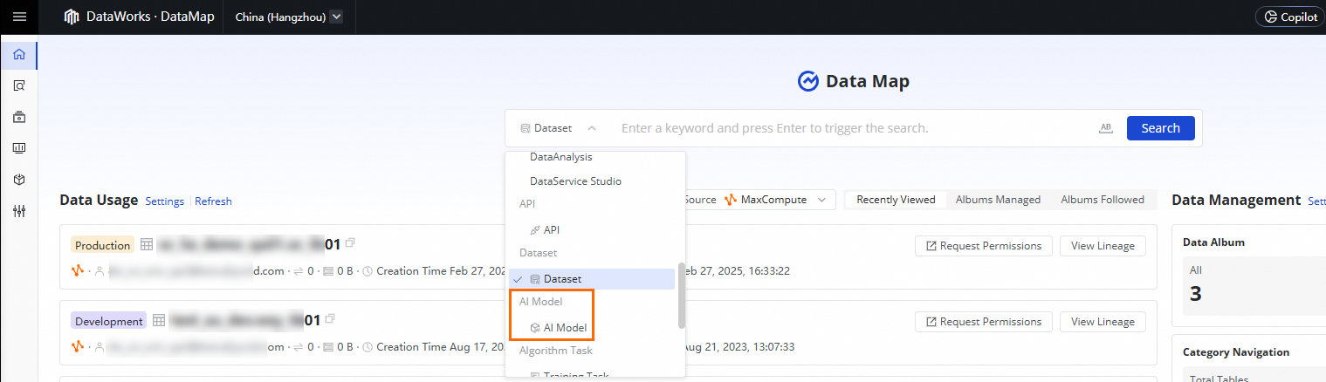Open the sliders configuration sidebar icon

point(19,210)
